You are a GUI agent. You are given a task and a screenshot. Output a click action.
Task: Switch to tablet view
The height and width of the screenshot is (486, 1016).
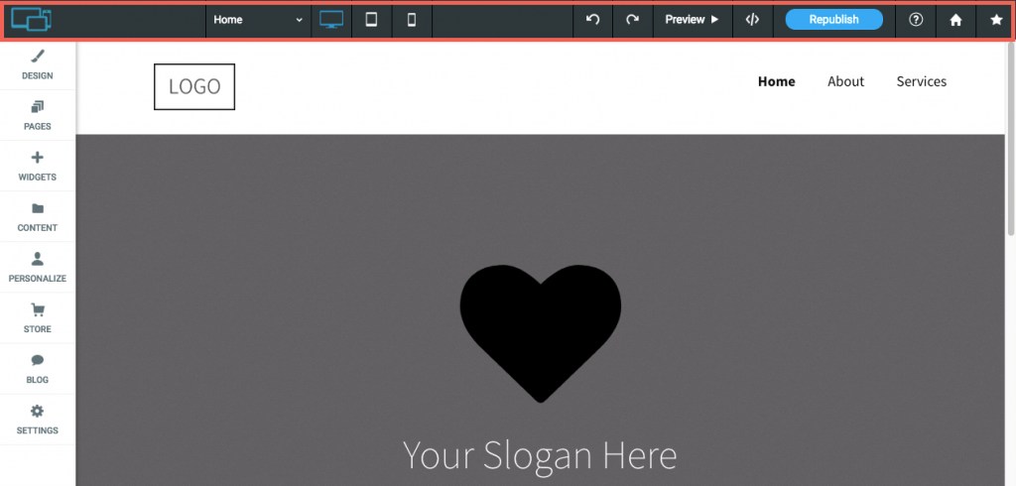[x=371, y=20]
